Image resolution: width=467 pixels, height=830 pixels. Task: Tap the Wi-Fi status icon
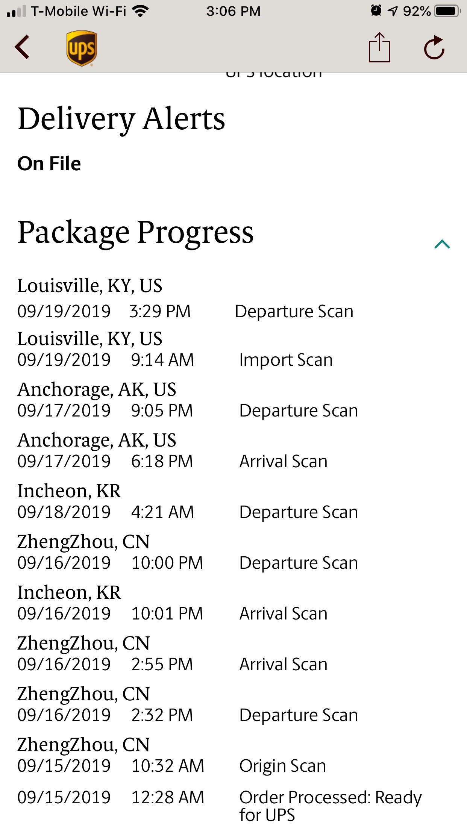(141, 11)
